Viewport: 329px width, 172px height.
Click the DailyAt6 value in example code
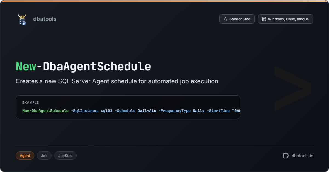(x=147, y=111)
